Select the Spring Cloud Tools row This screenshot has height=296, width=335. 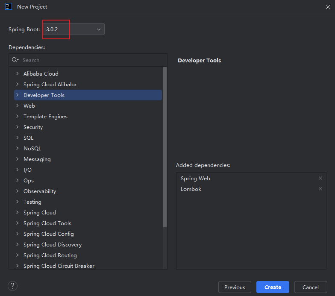[x=88, y=223]
